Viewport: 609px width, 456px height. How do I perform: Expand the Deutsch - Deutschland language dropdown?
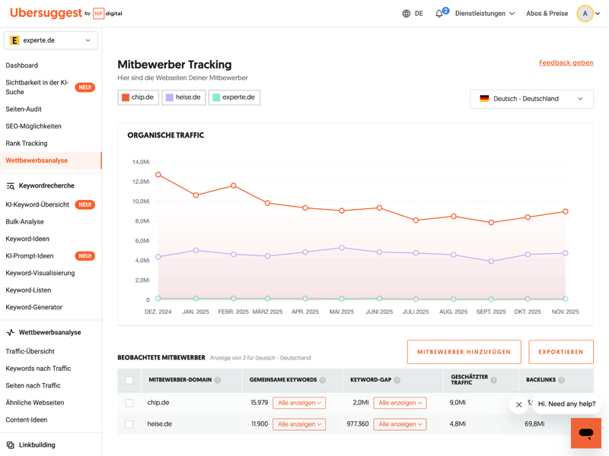pos(531,99)
